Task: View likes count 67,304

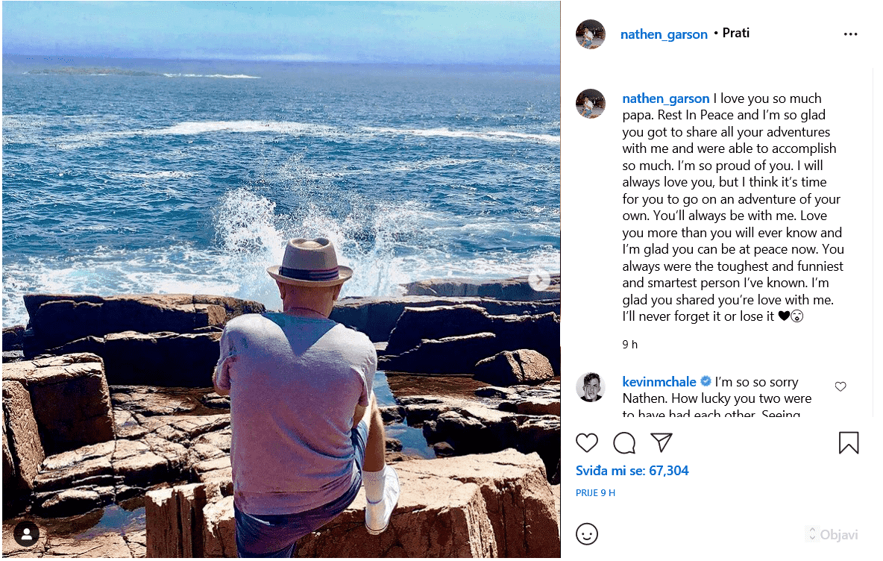Action: 632,471
